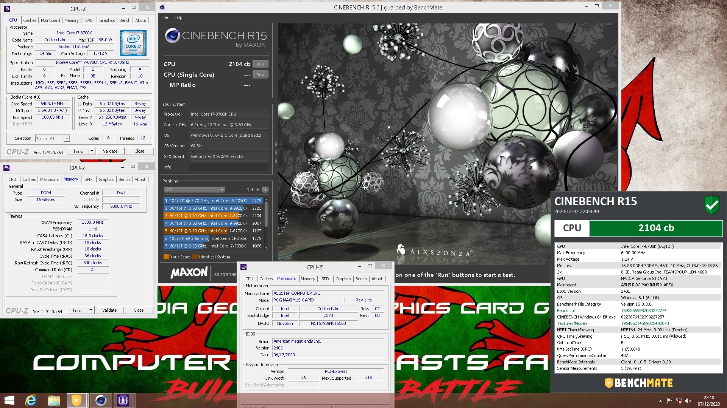Open Action Center flag tray icon
Screen dimensions: 727x408
pos(669,401)
